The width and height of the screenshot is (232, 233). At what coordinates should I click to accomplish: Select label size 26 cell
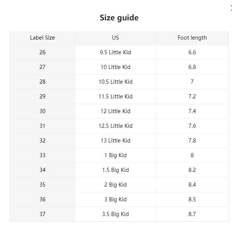[42, 52]
